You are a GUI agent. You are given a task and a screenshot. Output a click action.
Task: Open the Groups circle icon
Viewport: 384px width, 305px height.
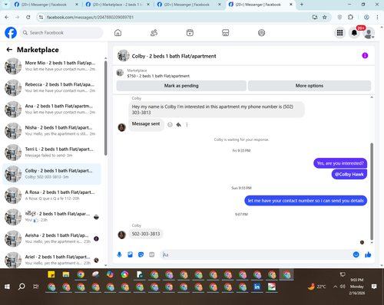click(x=261, y=33)
